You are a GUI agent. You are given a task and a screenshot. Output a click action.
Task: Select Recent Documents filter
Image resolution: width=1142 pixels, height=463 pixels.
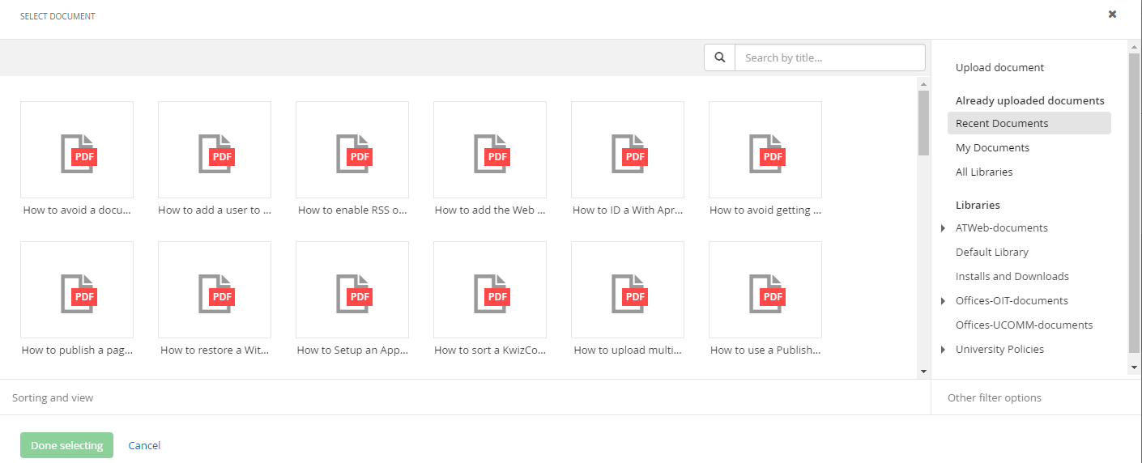click(x=1029, y=123)
